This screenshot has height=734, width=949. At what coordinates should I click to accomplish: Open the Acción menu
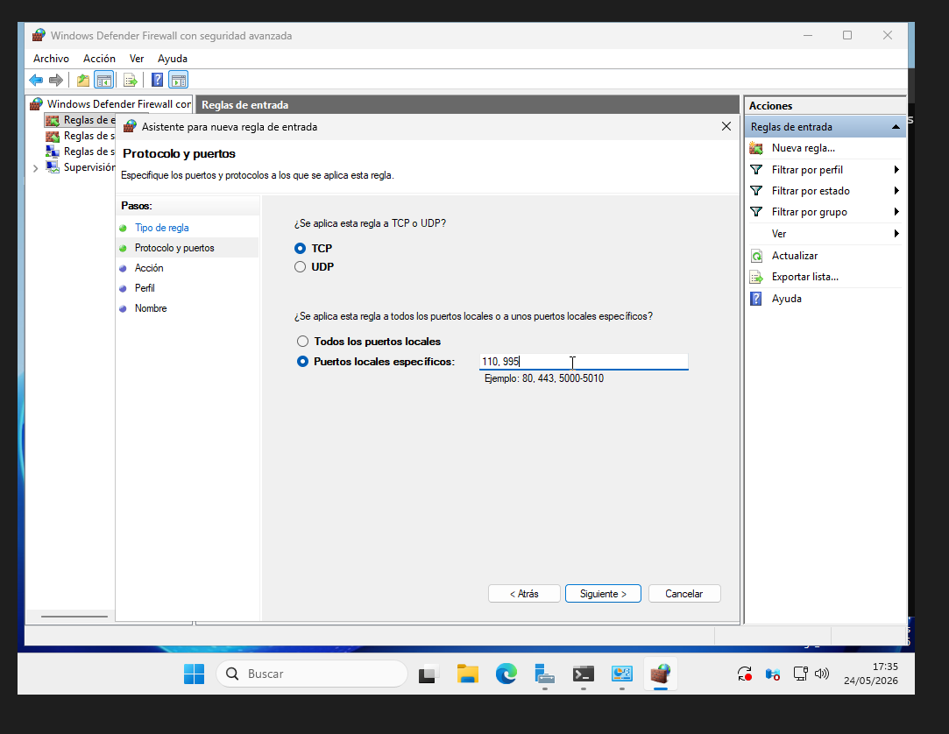(x=99, y=59)
